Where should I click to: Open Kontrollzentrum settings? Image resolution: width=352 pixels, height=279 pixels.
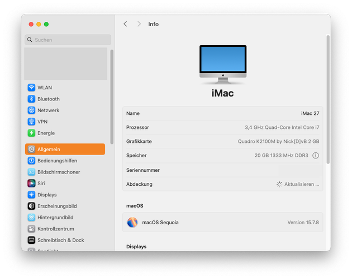coord(56,229)
